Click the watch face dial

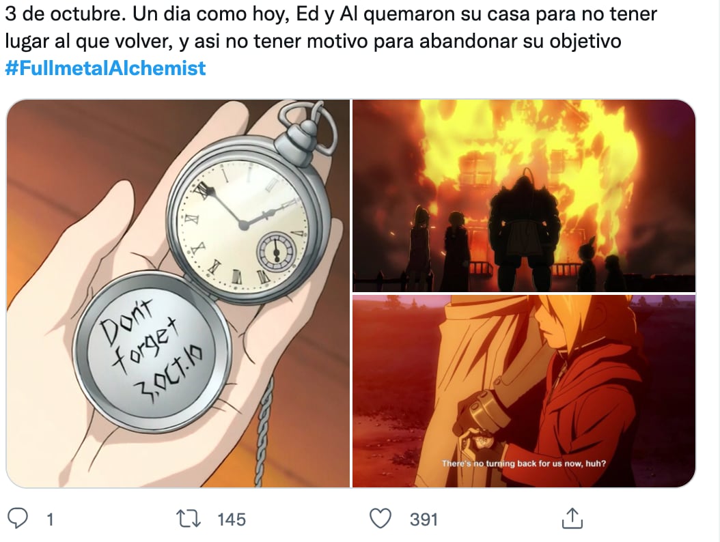pos(243,223)
